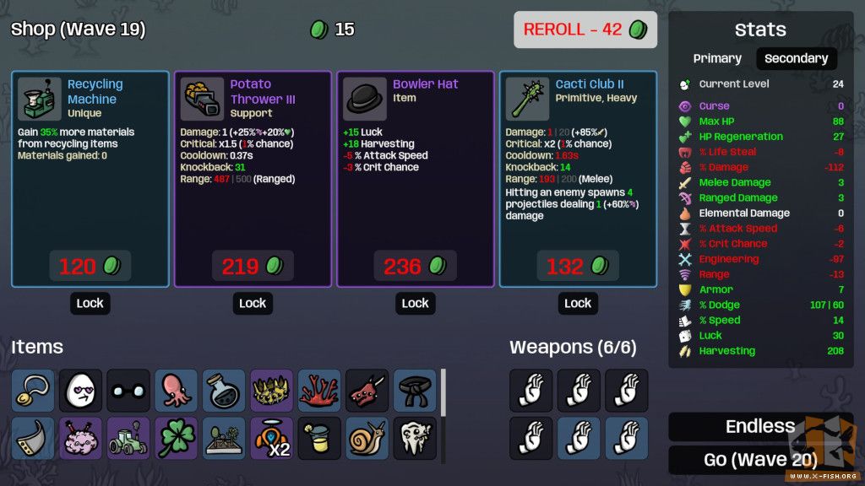Select the four-leaf clover item

click(176, 439)
